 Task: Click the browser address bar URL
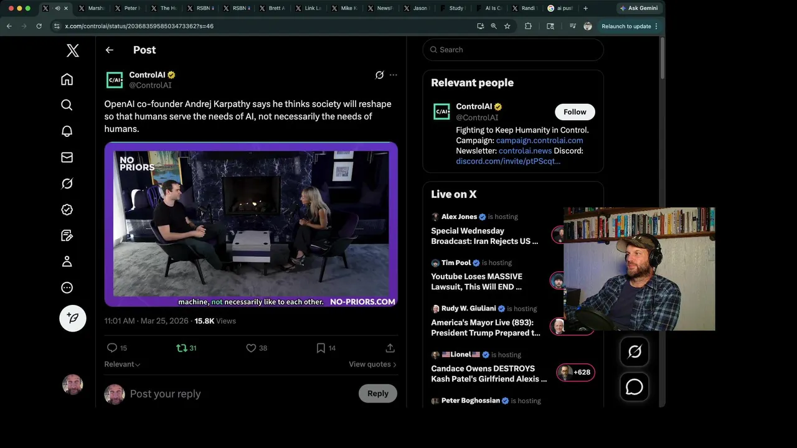[139, 26]
